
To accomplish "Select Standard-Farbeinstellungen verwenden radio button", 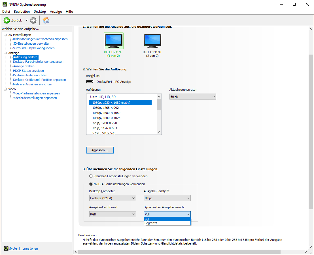I will click(91, 176).
